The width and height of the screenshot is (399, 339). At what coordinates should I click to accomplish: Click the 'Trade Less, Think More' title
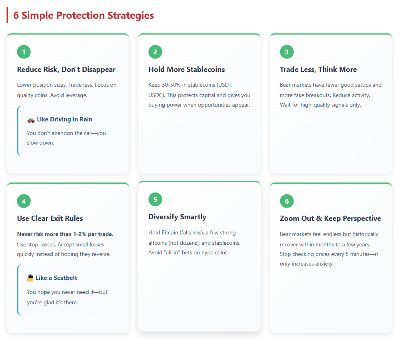click(318, 69)
